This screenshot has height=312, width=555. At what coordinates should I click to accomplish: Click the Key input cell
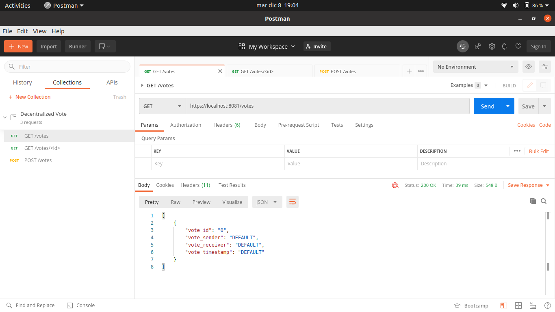click(218, 163)
